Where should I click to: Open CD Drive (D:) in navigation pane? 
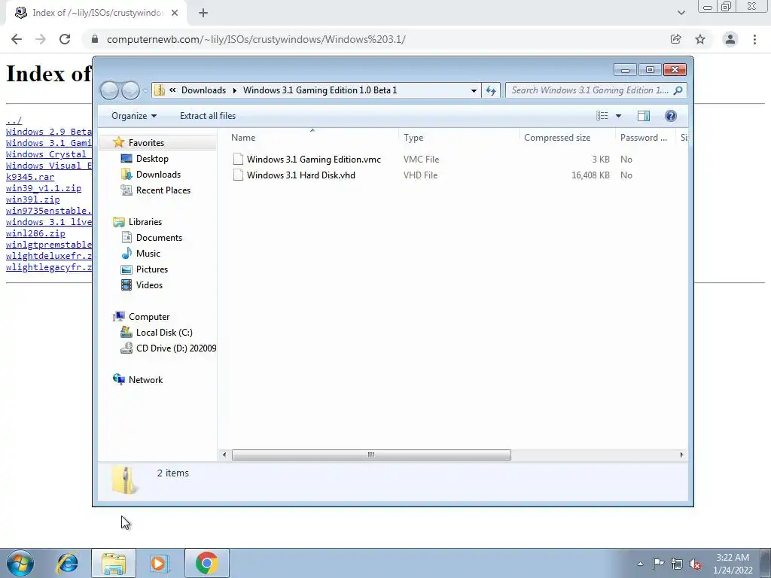175,348
